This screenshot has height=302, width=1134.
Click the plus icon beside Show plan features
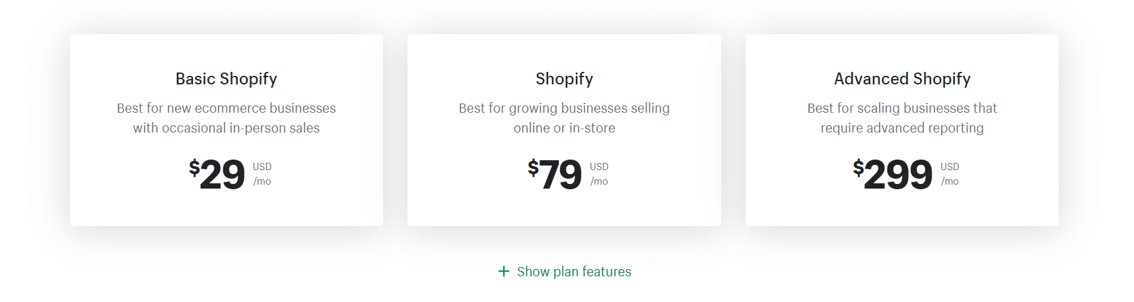pyautogui.click(x=503, y=272)
